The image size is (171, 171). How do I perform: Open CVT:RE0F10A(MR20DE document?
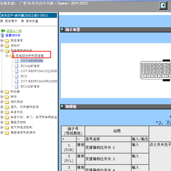39,81
